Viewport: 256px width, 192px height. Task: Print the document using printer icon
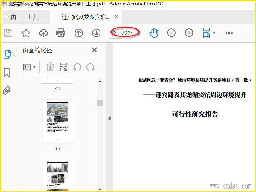coord(61,33)
